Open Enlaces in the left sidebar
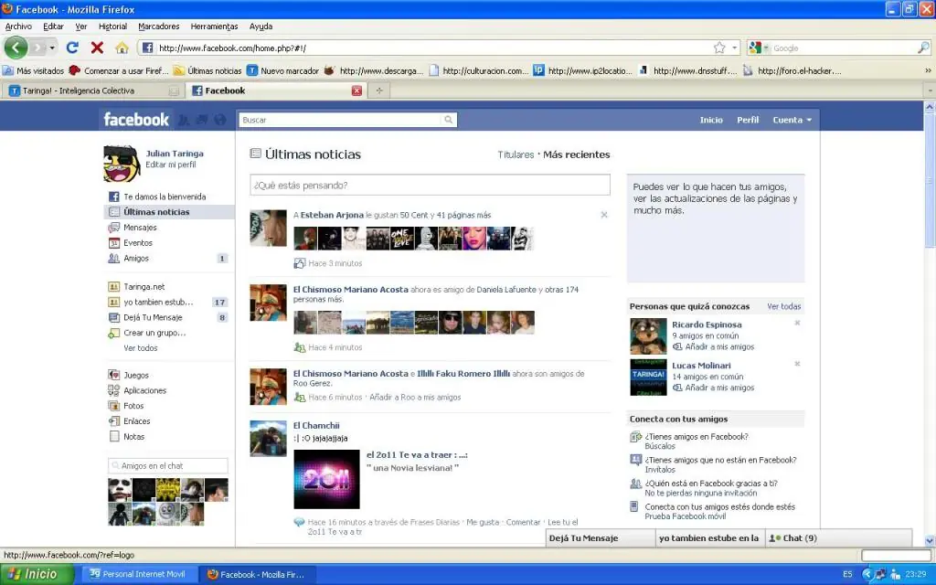This screenshot has height=585, width=936. (x=136, y=421)
